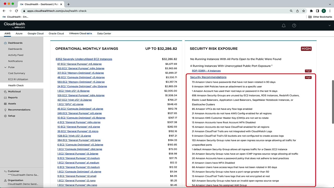This screenshot has width=334, height=188.
Task: Open Chrome three-dot menu
Action: 330,11
